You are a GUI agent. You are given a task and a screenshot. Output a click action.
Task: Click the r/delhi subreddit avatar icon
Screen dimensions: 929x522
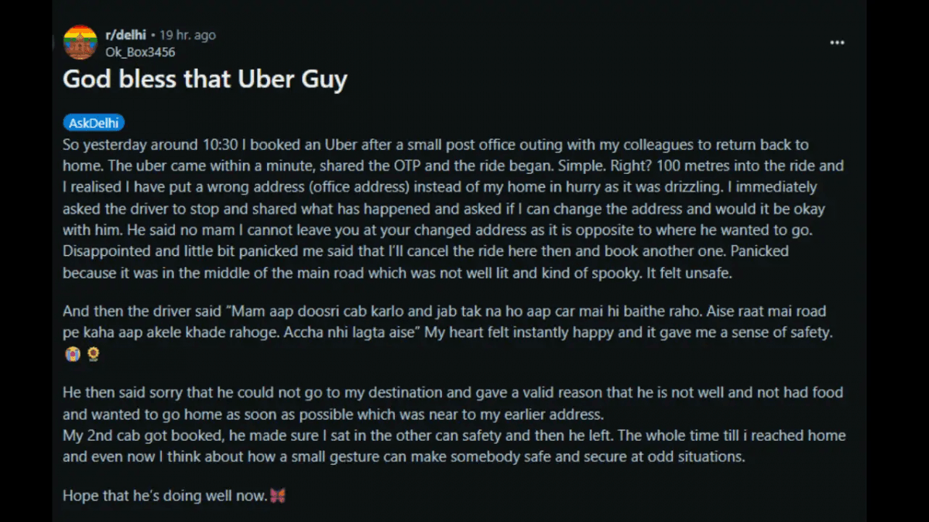80,43
